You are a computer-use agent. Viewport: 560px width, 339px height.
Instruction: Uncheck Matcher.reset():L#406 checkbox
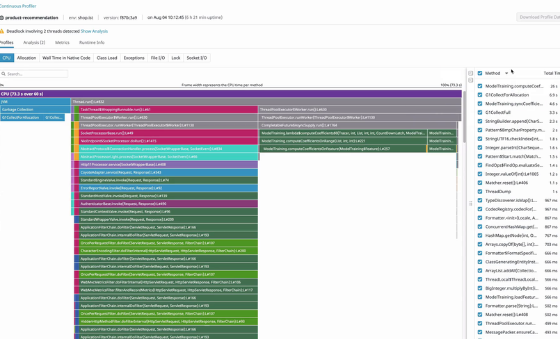pyautogui.click(x=479, y=183)
